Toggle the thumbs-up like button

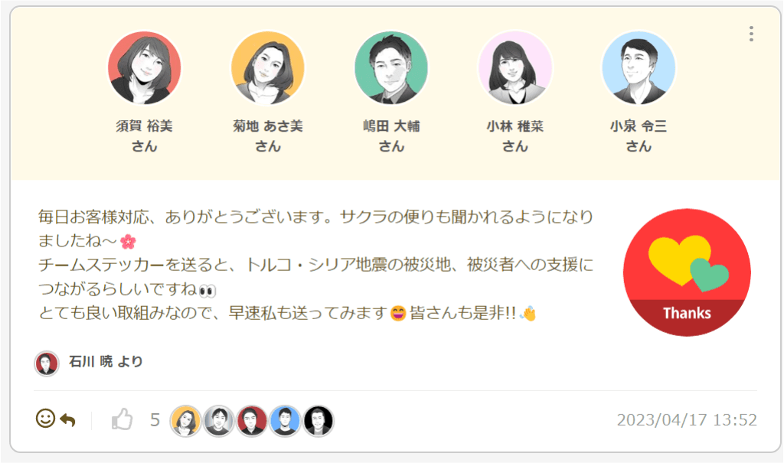click(122, 419)
